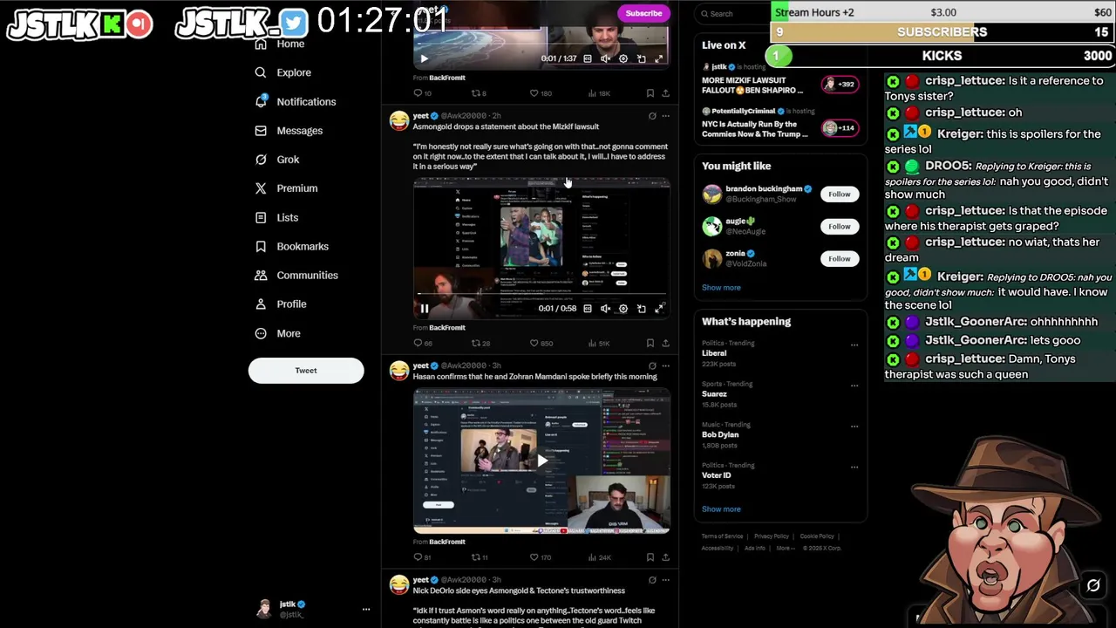Click the bottom-right overlay circle icon
1116x628 pixels.
point(1093,586)
